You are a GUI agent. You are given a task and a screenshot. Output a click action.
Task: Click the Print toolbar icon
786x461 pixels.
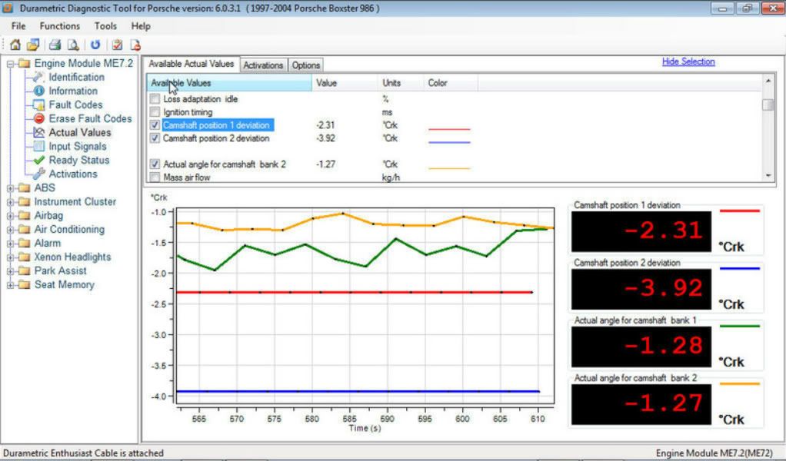55,45
